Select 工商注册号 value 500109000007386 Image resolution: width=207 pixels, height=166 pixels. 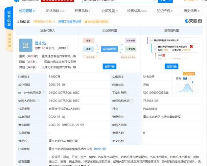tap(156, 93)
